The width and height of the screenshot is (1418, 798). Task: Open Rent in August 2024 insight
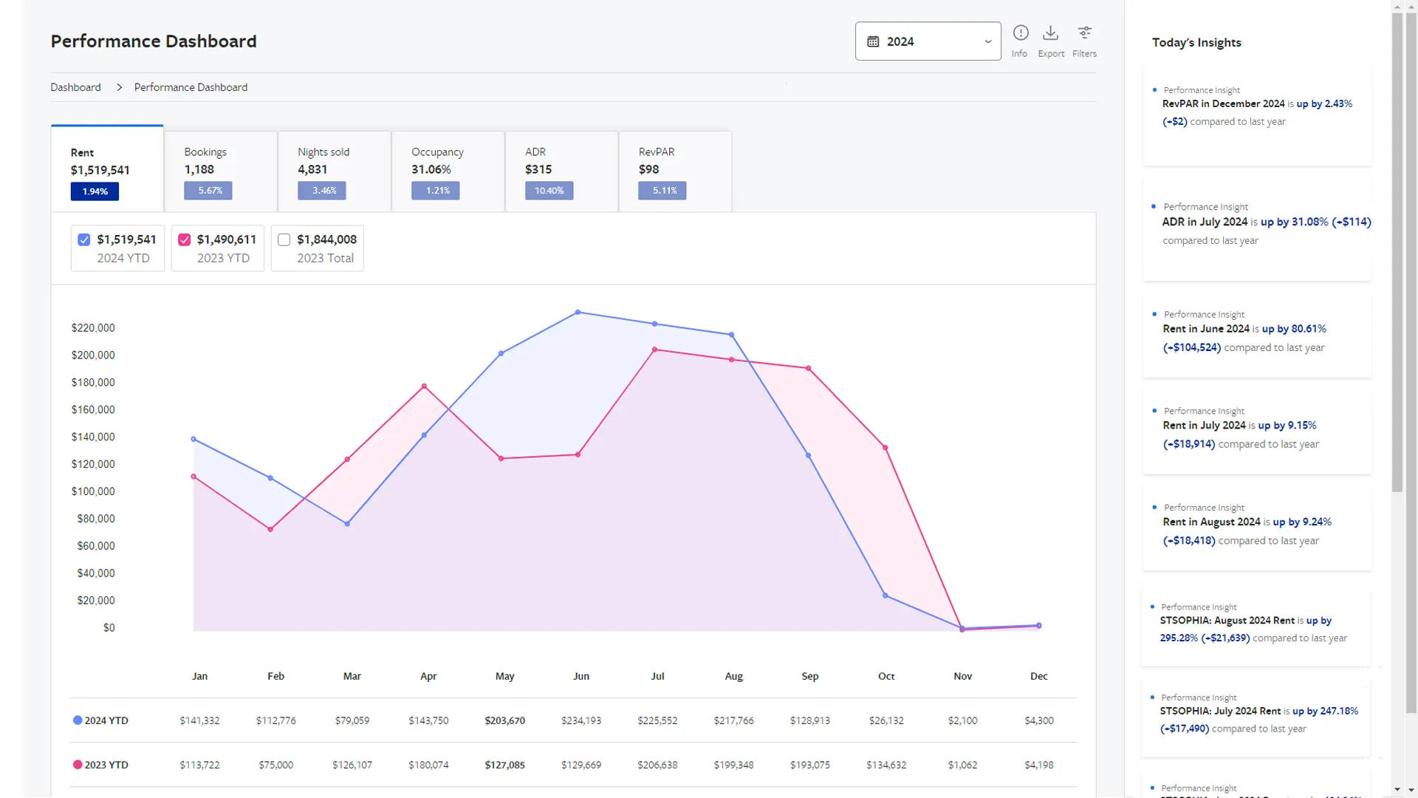click(x=1257, y=531)
